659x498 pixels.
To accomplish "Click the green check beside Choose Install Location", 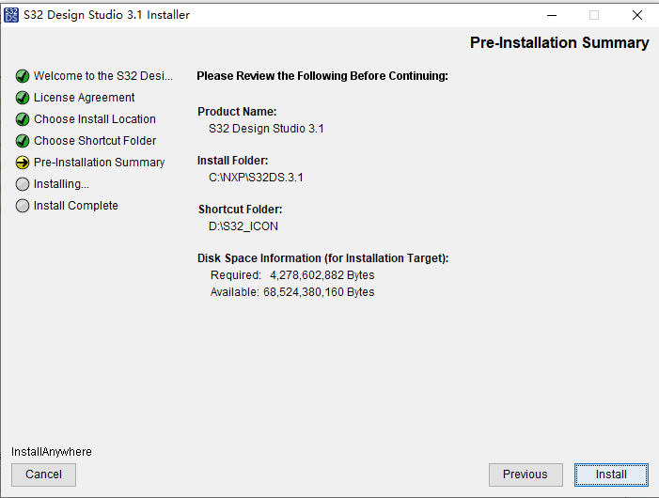I will pyautogui.click(x=23, y=119).
